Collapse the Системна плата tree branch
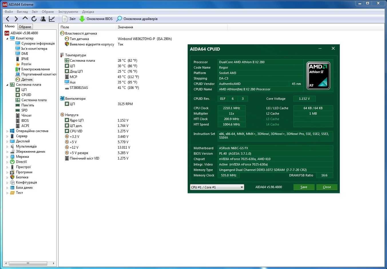Viewport: 387px width, 269px height. click(x=7, y=85)
